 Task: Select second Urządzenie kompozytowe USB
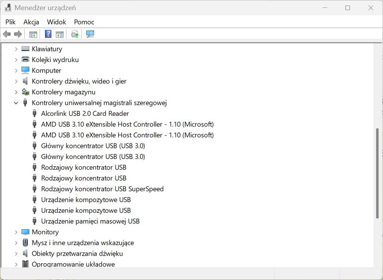click(x=86, y=210)
